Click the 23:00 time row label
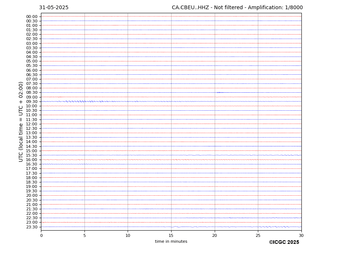 coord(32,223)
